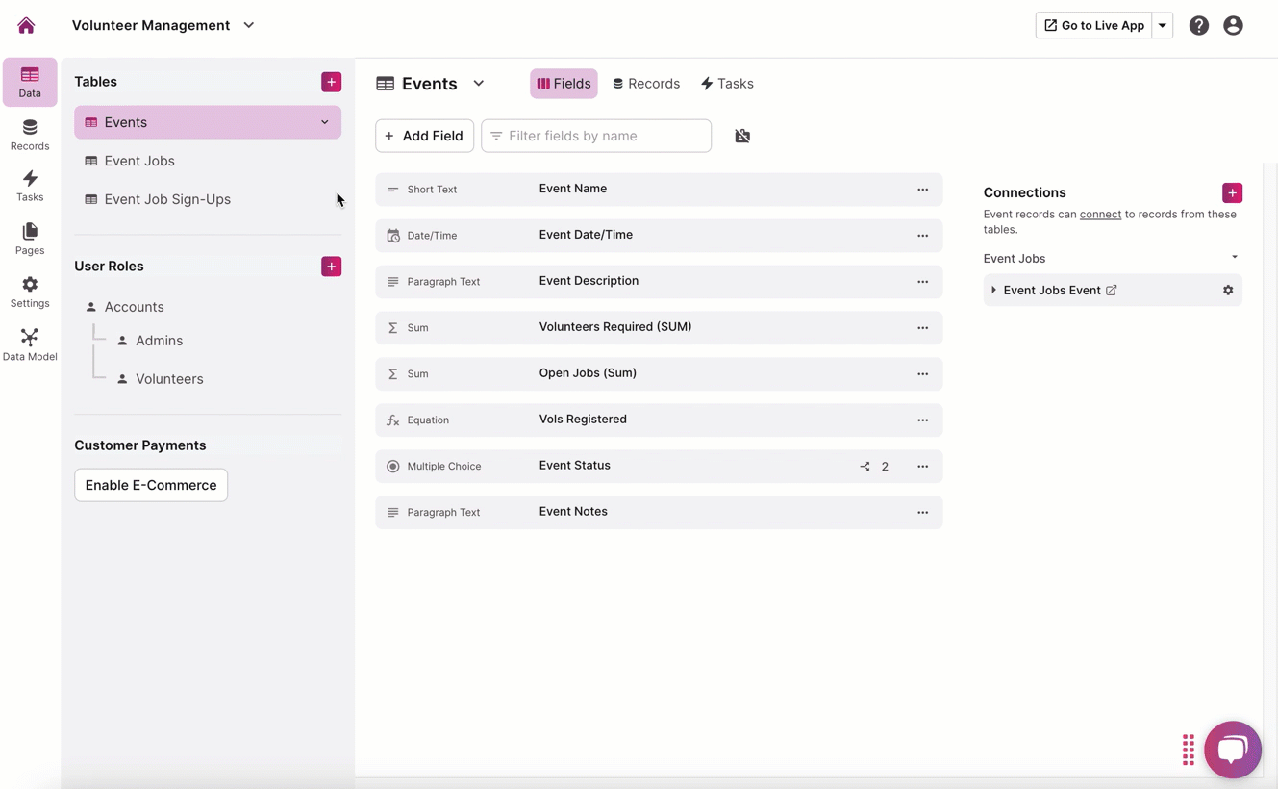Switch to the Records tab
Viewport: 1278px width, 789px height.
point(646,84)
